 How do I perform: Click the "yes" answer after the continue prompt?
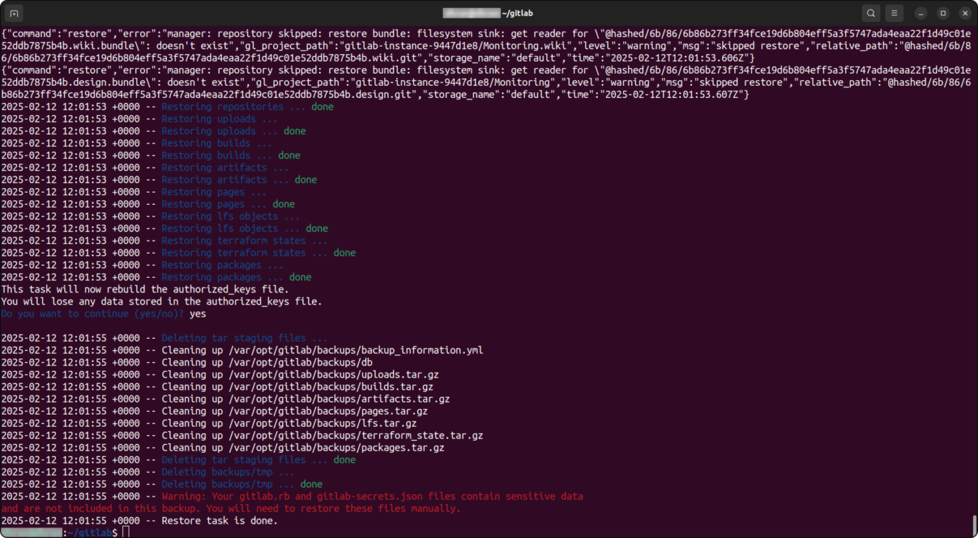pos(197,314)
